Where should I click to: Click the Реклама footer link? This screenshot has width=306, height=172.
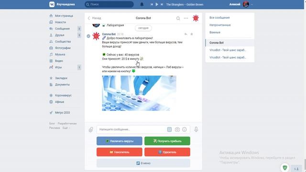55,128
